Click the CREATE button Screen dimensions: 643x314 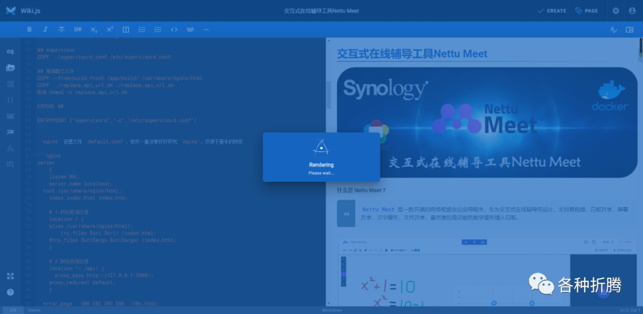click(552, 11)
